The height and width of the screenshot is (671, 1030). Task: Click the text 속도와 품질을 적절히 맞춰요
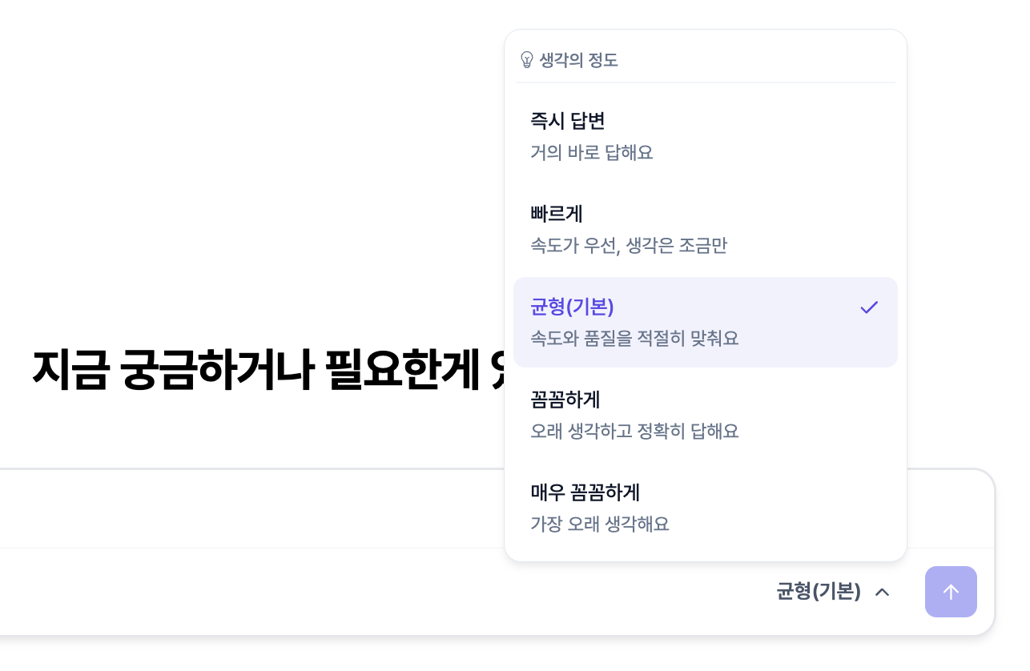[x=634, y=338]
